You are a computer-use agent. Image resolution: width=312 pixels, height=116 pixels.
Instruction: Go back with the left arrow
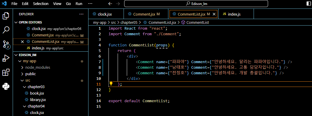point(110,4)
